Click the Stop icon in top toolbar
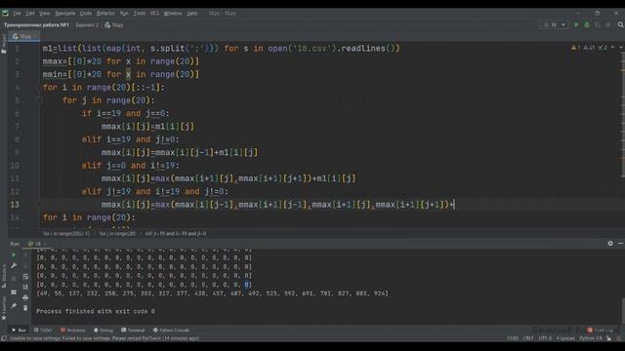 pyautogui.click(x=607, y=24)
